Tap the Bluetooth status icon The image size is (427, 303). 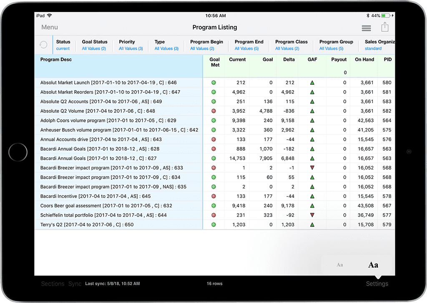pyautogui.click(x=368, y=15)
